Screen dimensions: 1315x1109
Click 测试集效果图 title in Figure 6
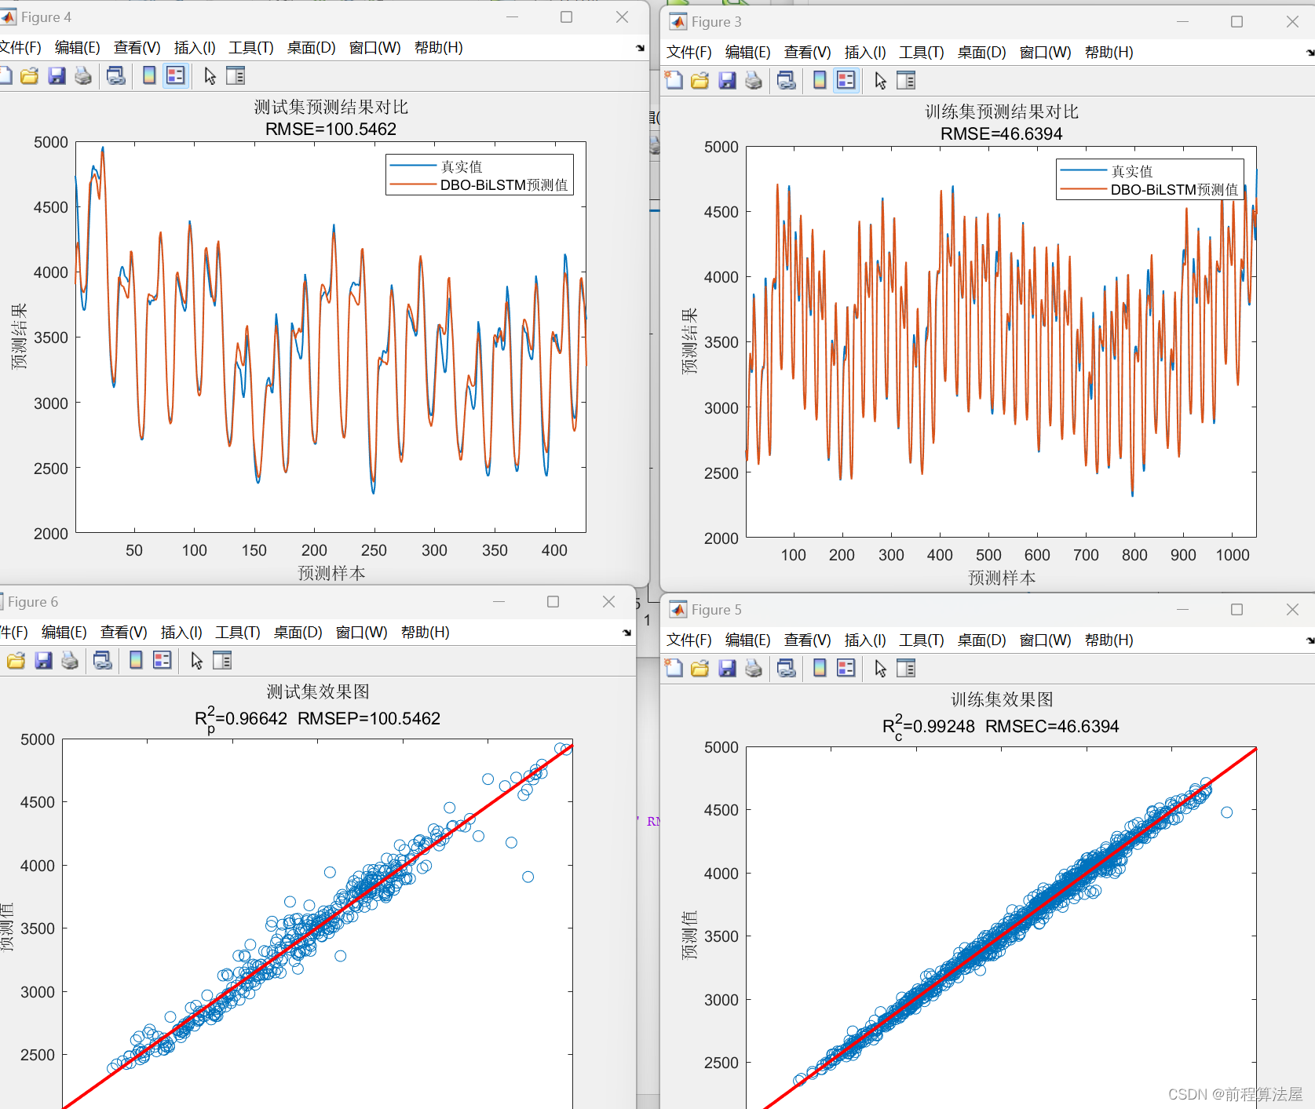pos(318,691)
